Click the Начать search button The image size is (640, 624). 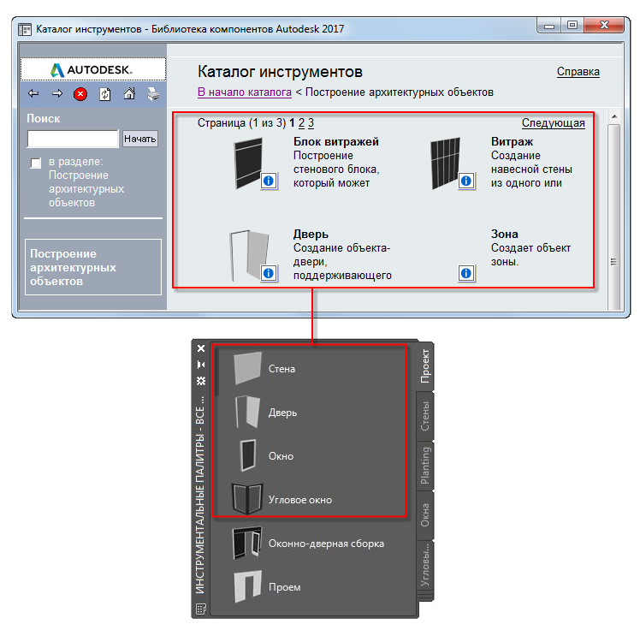point(140,139)
